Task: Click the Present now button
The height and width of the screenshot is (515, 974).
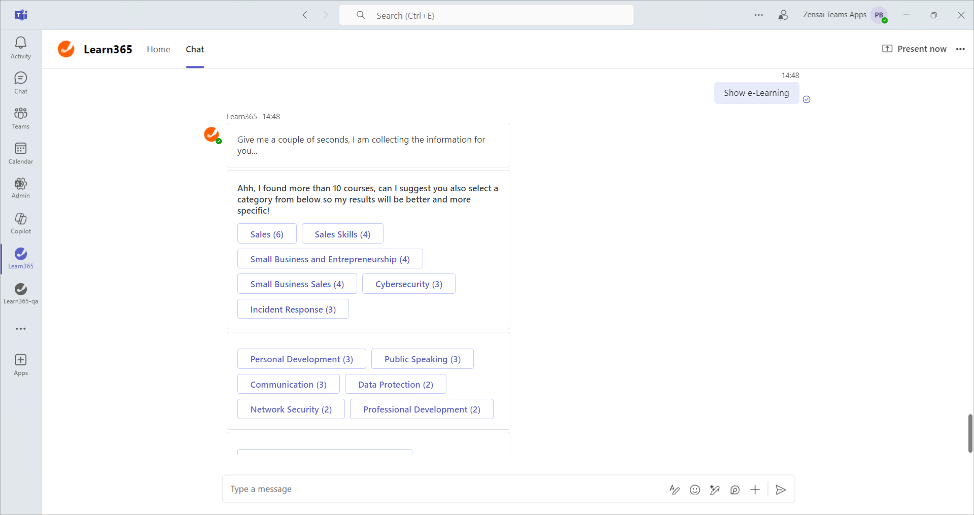Action: 914,49
